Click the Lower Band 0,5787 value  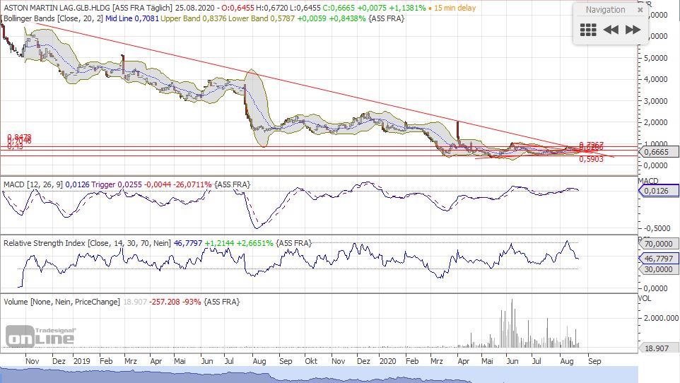click(x=262, y=18)
